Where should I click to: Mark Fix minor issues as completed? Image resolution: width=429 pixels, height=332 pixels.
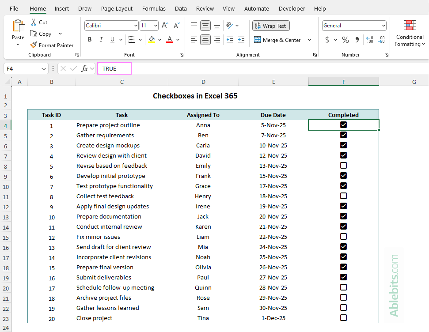[343, 236]
